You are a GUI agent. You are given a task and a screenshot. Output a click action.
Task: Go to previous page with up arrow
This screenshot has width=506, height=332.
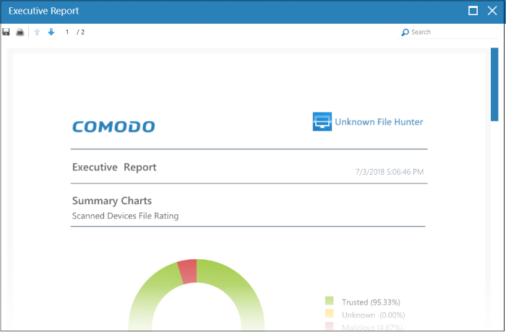coord(37,32)
